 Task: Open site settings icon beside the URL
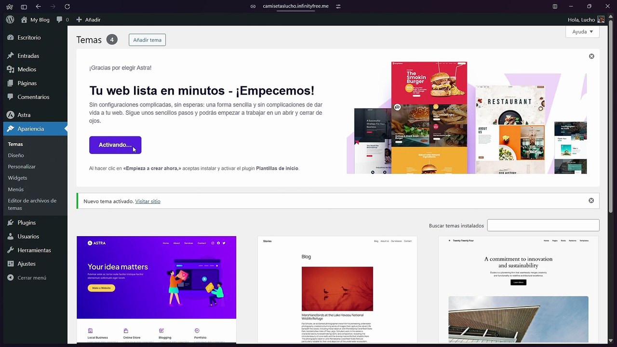pyautogui.click(x=338, y=6)
